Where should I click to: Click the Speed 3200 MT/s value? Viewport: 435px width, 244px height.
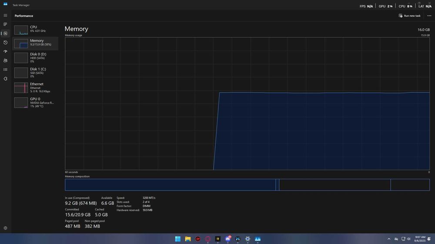pyautogui.click(x=149, y=198)
